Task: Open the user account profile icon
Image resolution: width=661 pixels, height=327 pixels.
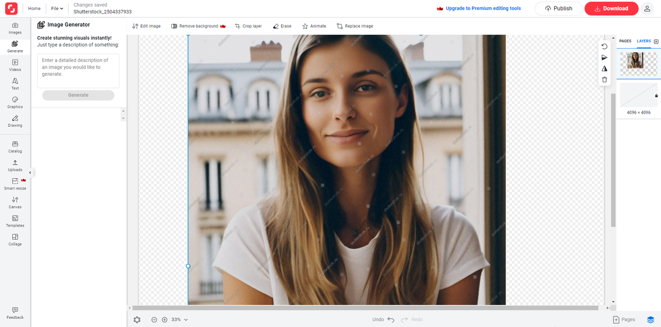Action: click(x=647, y=8)
